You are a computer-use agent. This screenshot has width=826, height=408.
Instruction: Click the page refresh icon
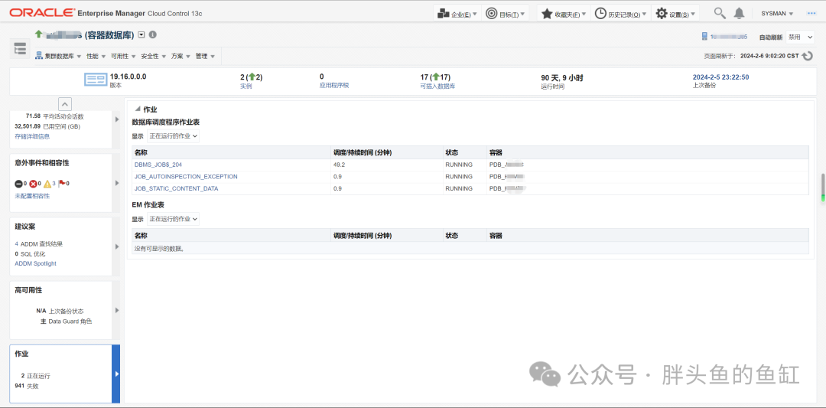coord(807,55)
